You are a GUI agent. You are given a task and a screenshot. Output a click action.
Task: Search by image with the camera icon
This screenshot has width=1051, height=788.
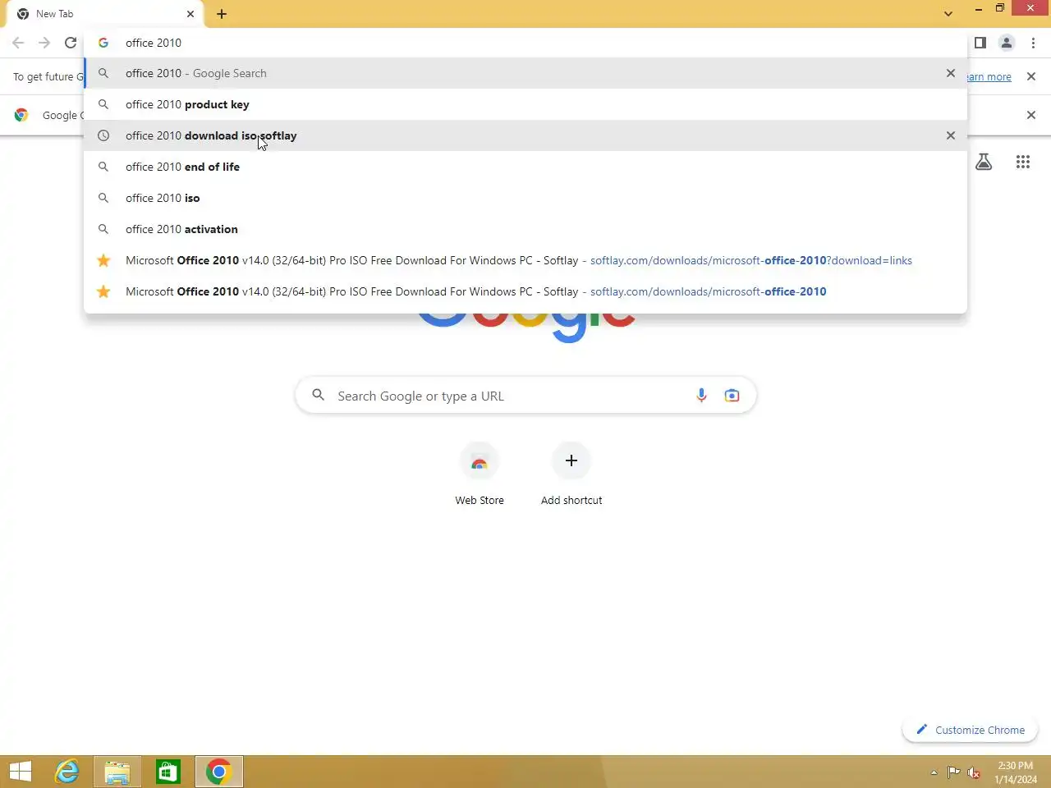point(732,396)
